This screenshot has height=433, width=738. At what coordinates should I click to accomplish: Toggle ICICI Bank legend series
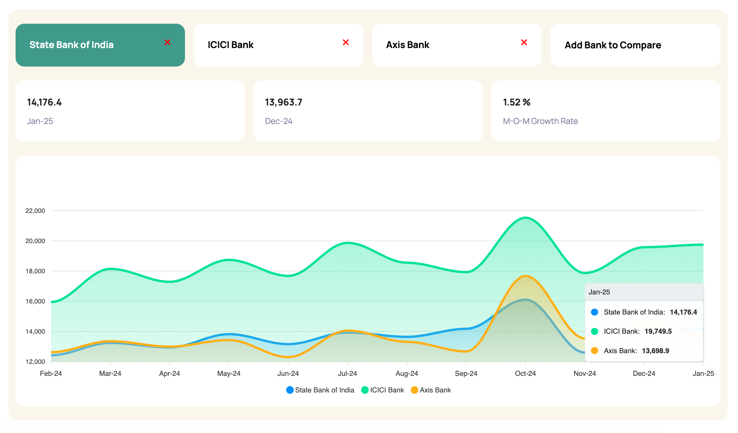coord(387,390)
